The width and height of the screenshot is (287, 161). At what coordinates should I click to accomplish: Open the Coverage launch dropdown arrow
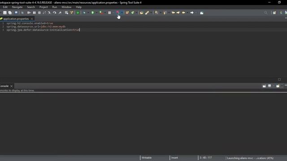tap(105, 13)
